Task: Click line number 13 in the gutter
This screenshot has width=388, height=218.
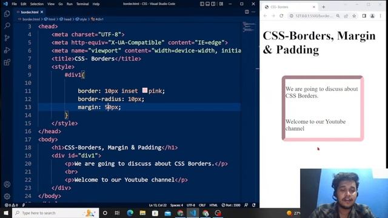Action: point(28,107)
